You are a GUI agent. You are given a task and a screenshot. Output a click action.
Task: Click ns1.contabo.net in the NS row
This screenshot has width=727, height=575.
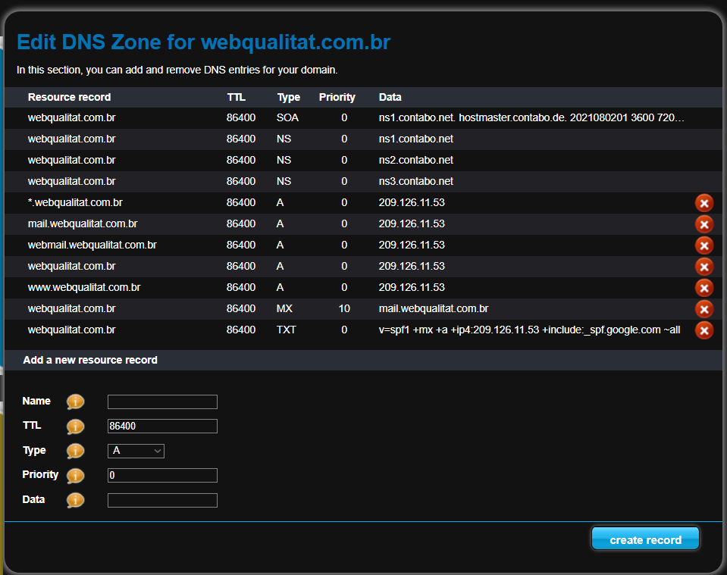coord(416,139)
